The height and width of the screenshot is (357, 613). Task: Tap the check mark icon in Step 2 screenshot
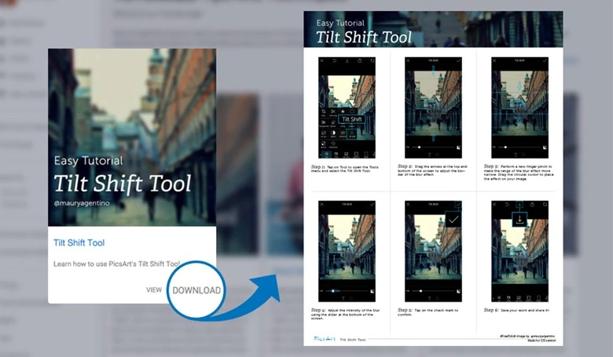[x=458, y=61]
